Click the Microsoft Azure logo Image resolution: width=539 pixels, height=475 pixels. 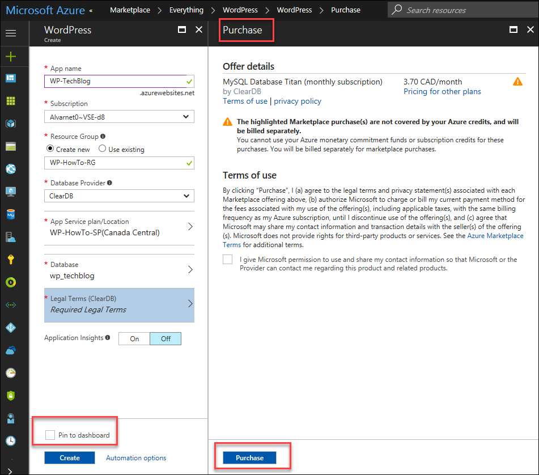coord(45,10)
